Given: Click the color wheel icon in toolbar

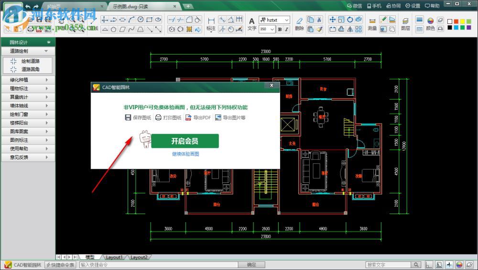Looking at the screenshot, I should (431, 21).
